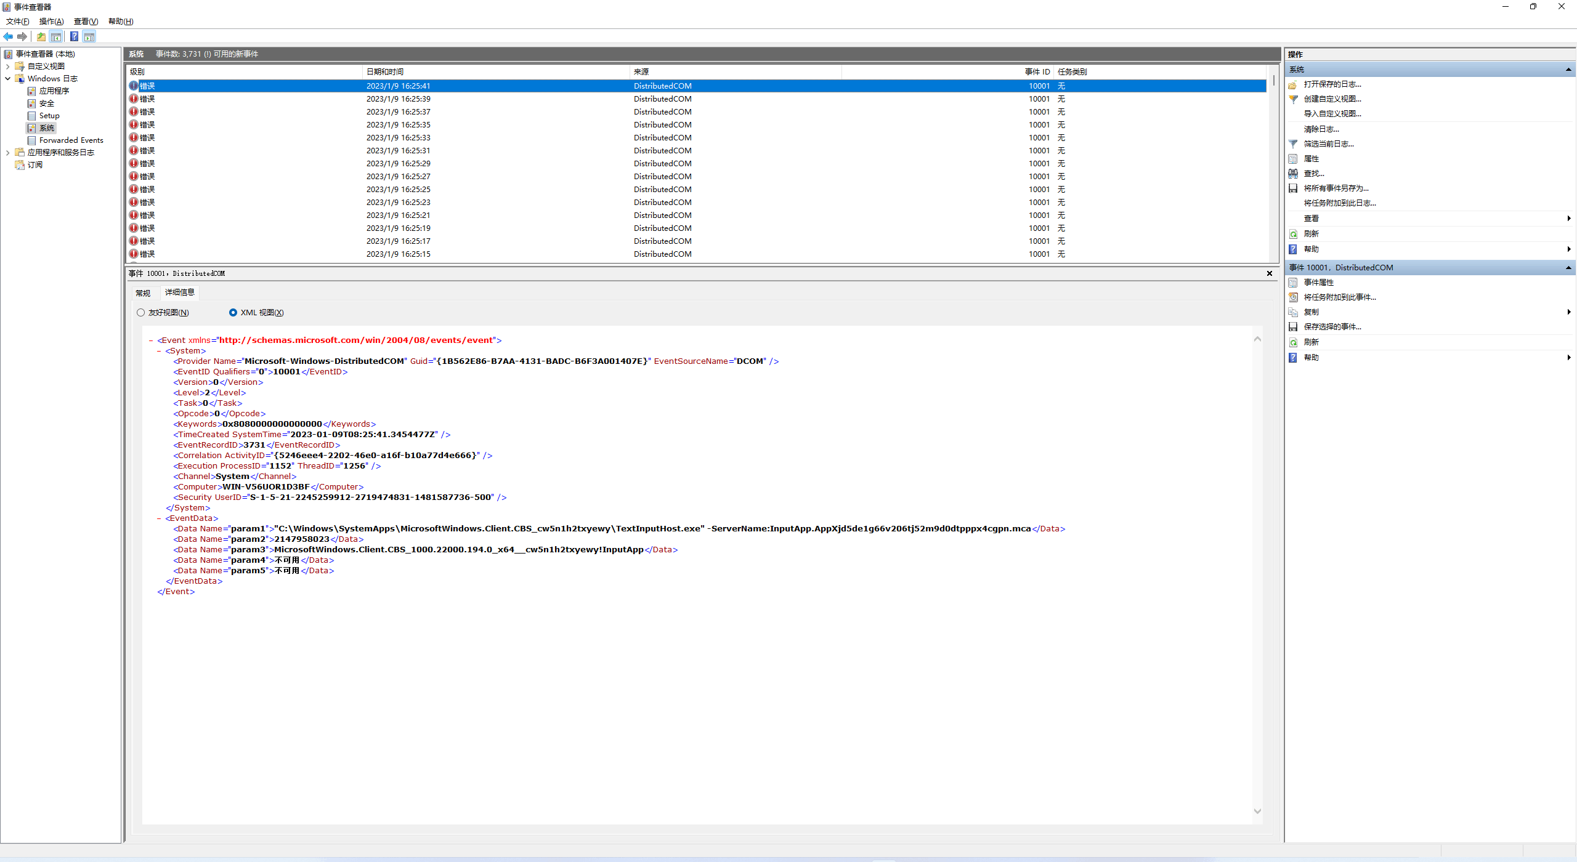
Task: Select the 安全 log in tree
Action: point(47,103)
